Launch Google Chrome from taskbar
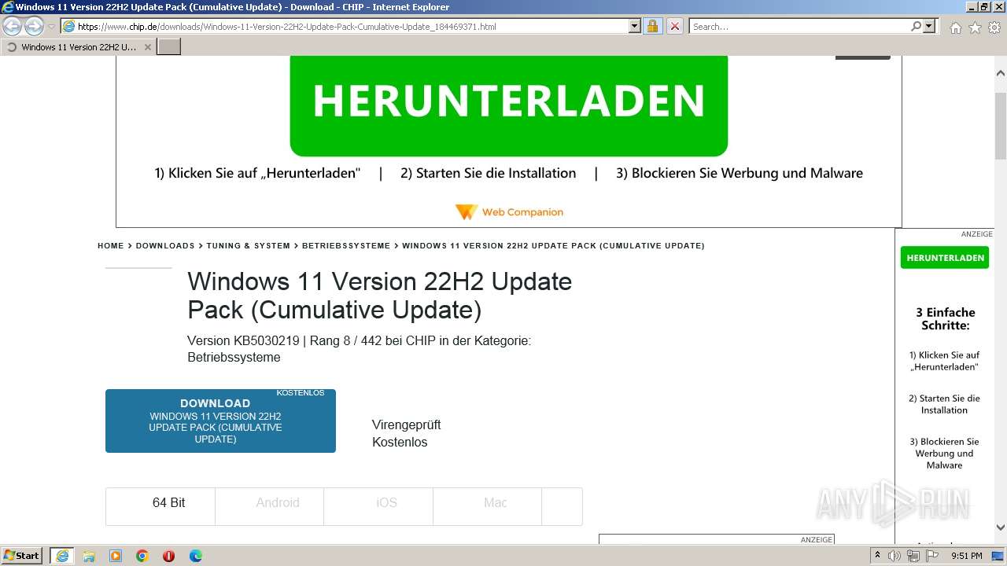1007x566 pixels. 142,556
